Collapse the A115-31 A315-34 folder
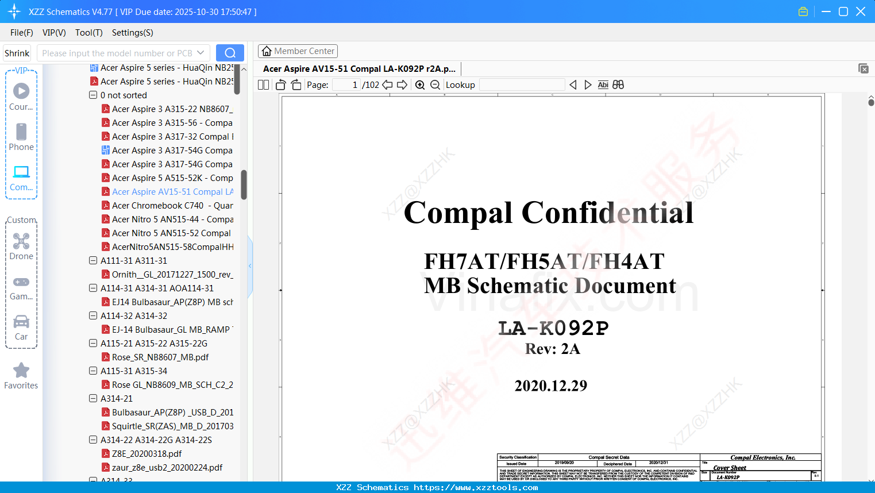This screenshot has height=493, width=875. 93,371
